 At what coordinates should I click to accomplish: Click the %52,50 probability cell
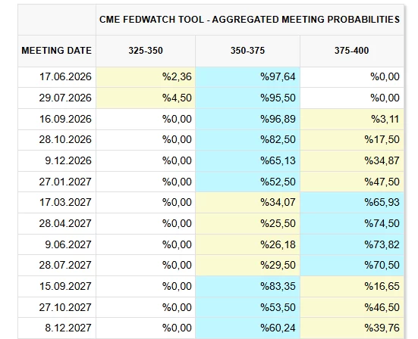(247, 182)
